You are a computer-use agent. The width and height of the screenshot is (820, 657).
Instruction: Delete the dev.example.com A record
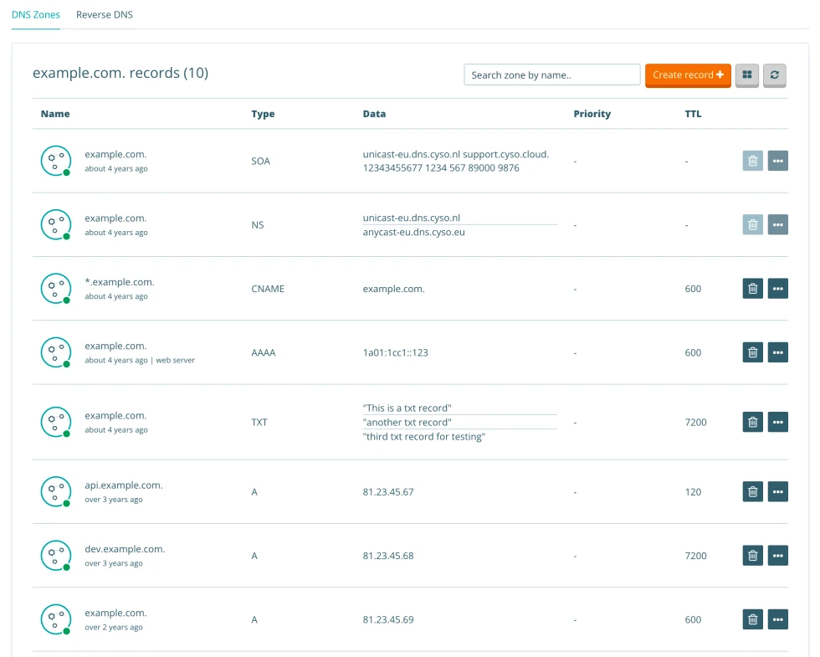tap(752, 555)
